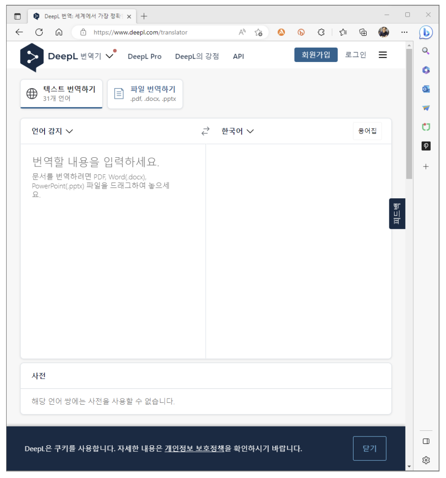The image size is (446, 478).
Task: Add a new sidebar app
Action: click(426, 166)
